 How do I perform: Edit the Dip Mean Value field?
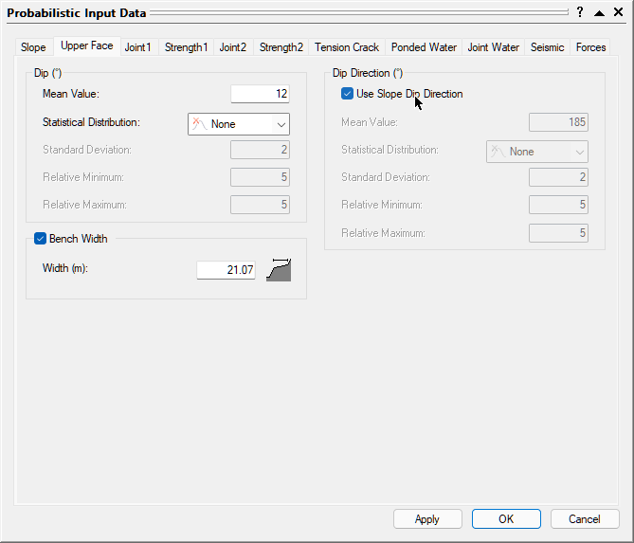(x=260, y=94)
